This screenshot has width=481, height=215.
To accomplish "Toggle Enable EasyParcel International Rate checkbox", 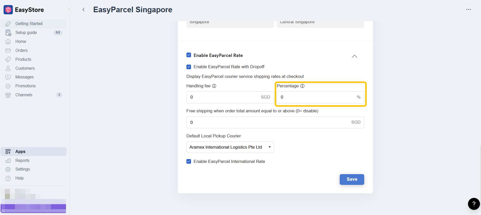I will pos(189,161).
